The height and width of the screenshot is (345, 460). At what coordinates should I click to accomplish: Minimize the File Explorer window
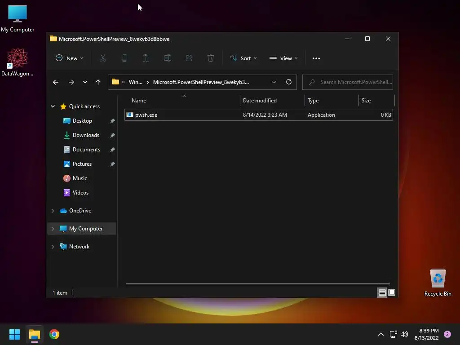347,39
